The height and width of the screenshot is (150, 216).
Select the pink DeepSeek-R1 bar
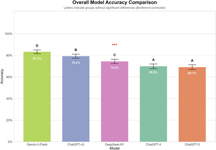click(x=115, y=102)
